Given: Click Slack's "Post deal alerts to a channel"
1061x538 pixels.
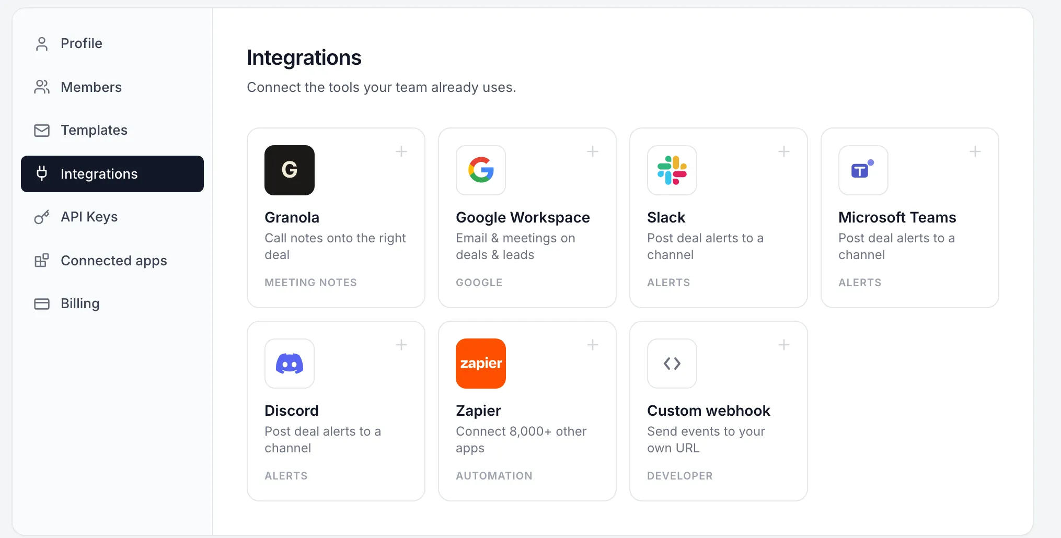Looking at the screenshot, I should (x=706, y=247).
